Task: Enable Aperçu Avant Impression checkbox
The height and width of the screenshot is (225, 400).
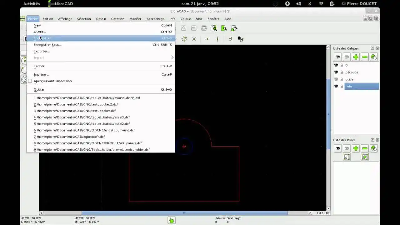Action: point(30,81)
